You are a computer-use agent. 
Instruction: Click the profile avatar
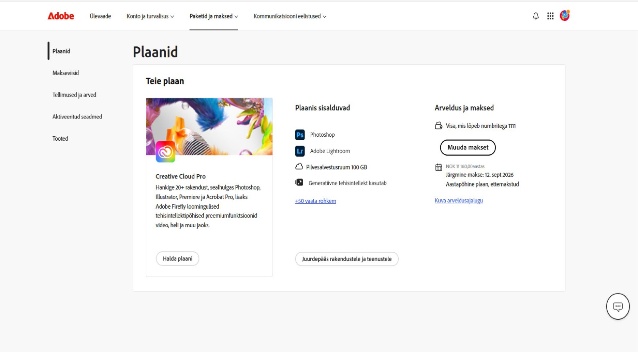[x=564, y=15]
